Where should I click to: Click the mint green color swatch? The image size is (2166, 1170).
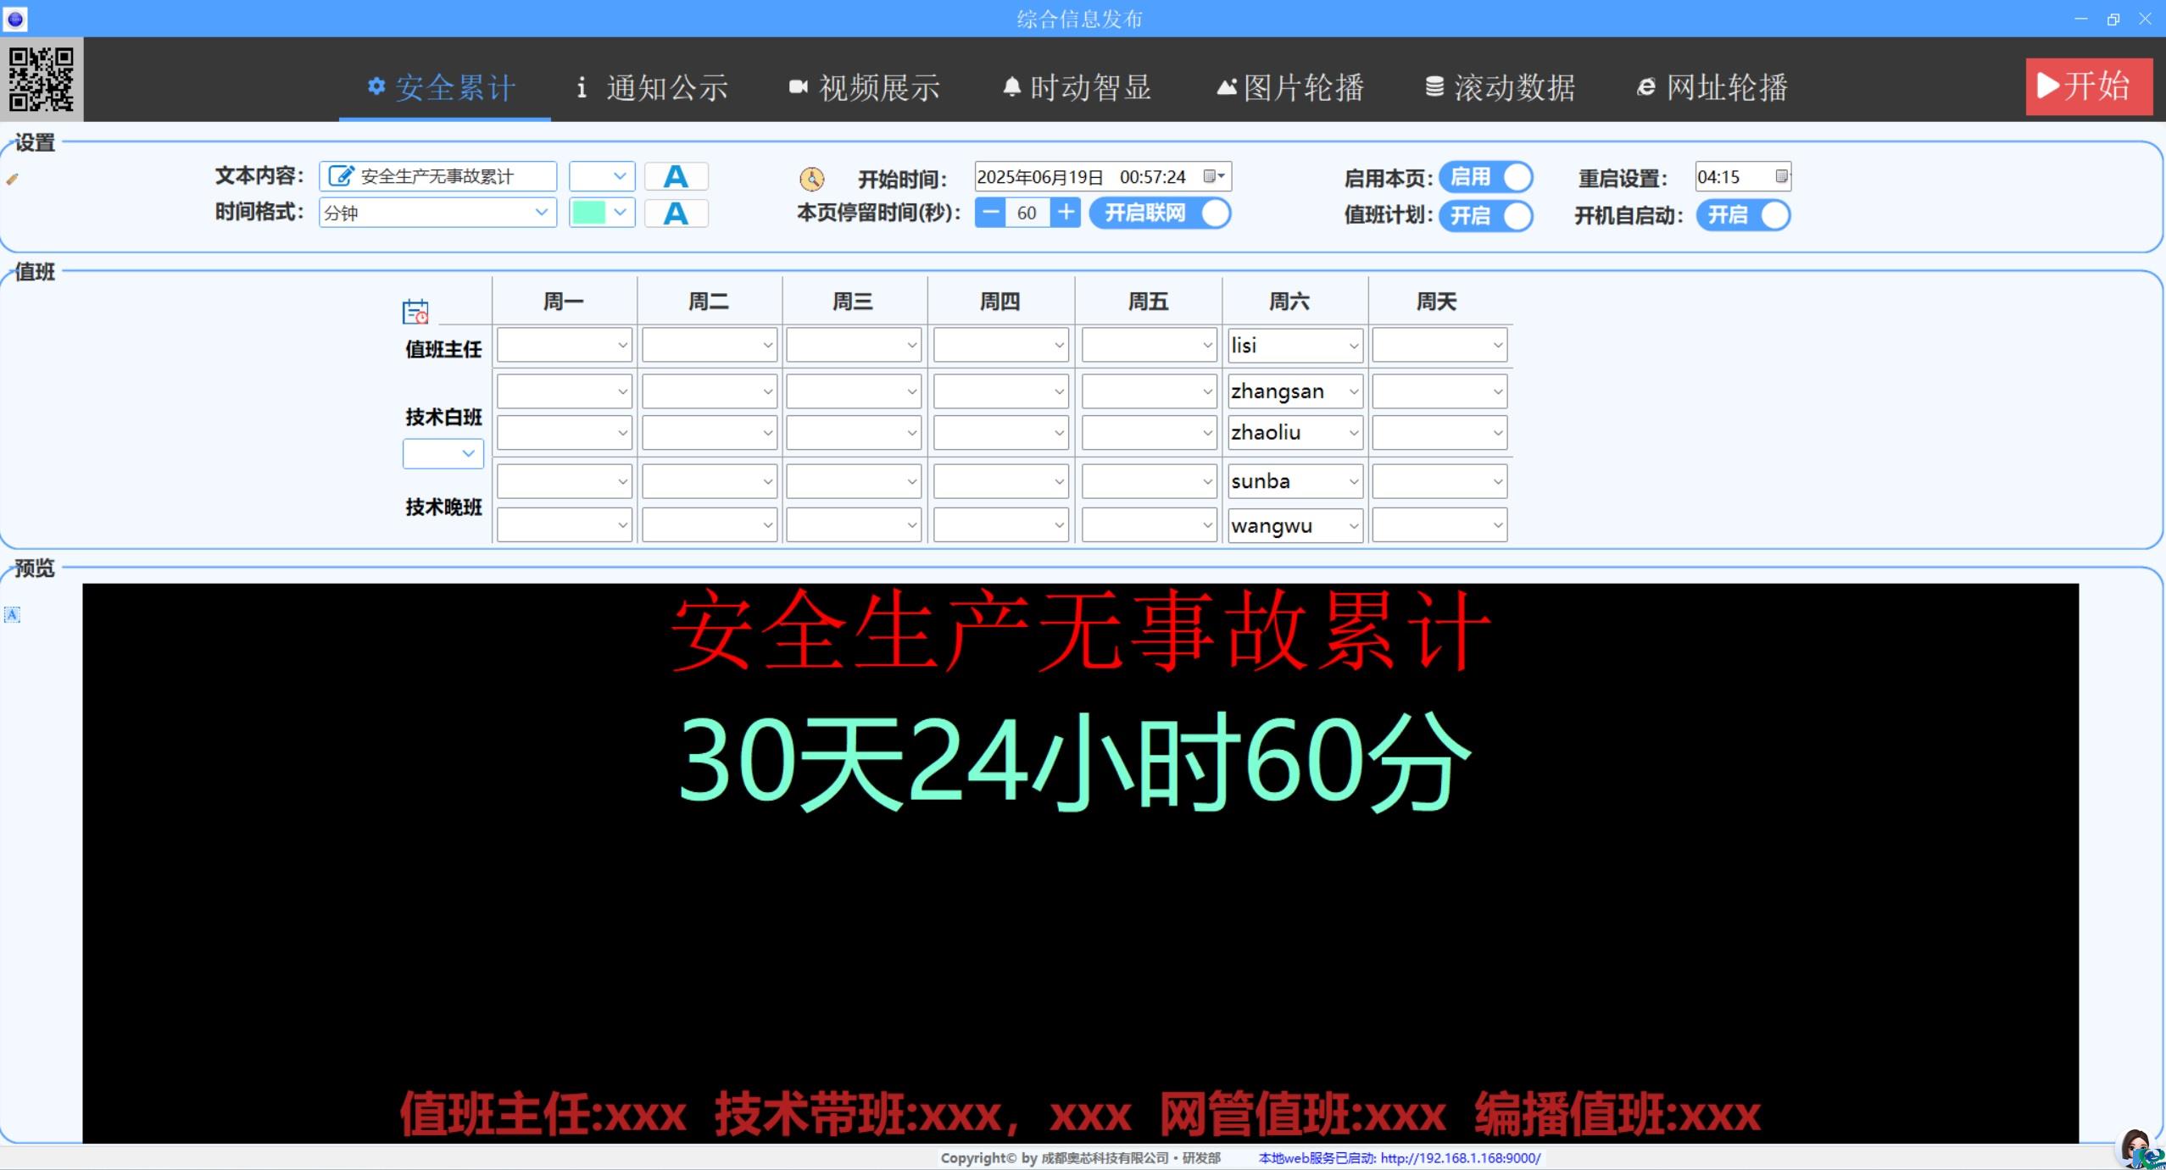pyautogui.click(x=589, y=213)
